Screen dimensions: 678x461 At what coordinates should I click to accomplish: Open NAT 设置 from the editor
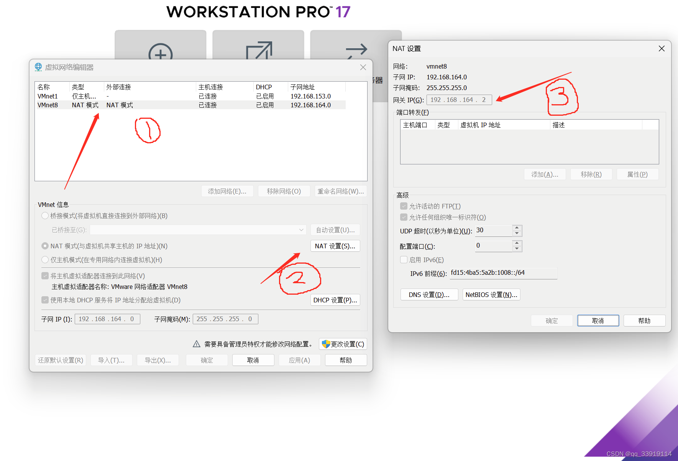click(335, 246)
